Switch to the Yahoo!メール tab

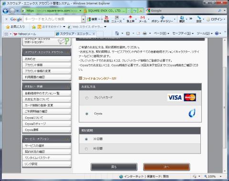33,34
